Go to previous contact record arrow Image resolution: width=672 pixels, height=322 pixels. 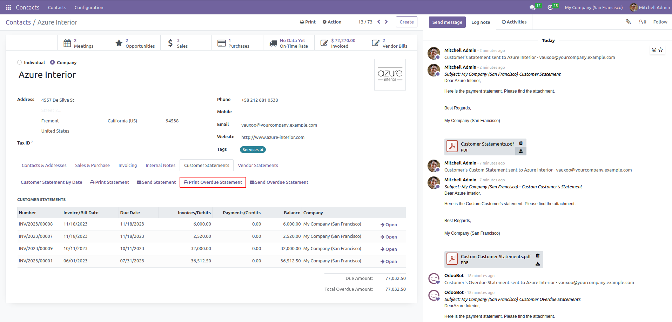coord(379,22)
